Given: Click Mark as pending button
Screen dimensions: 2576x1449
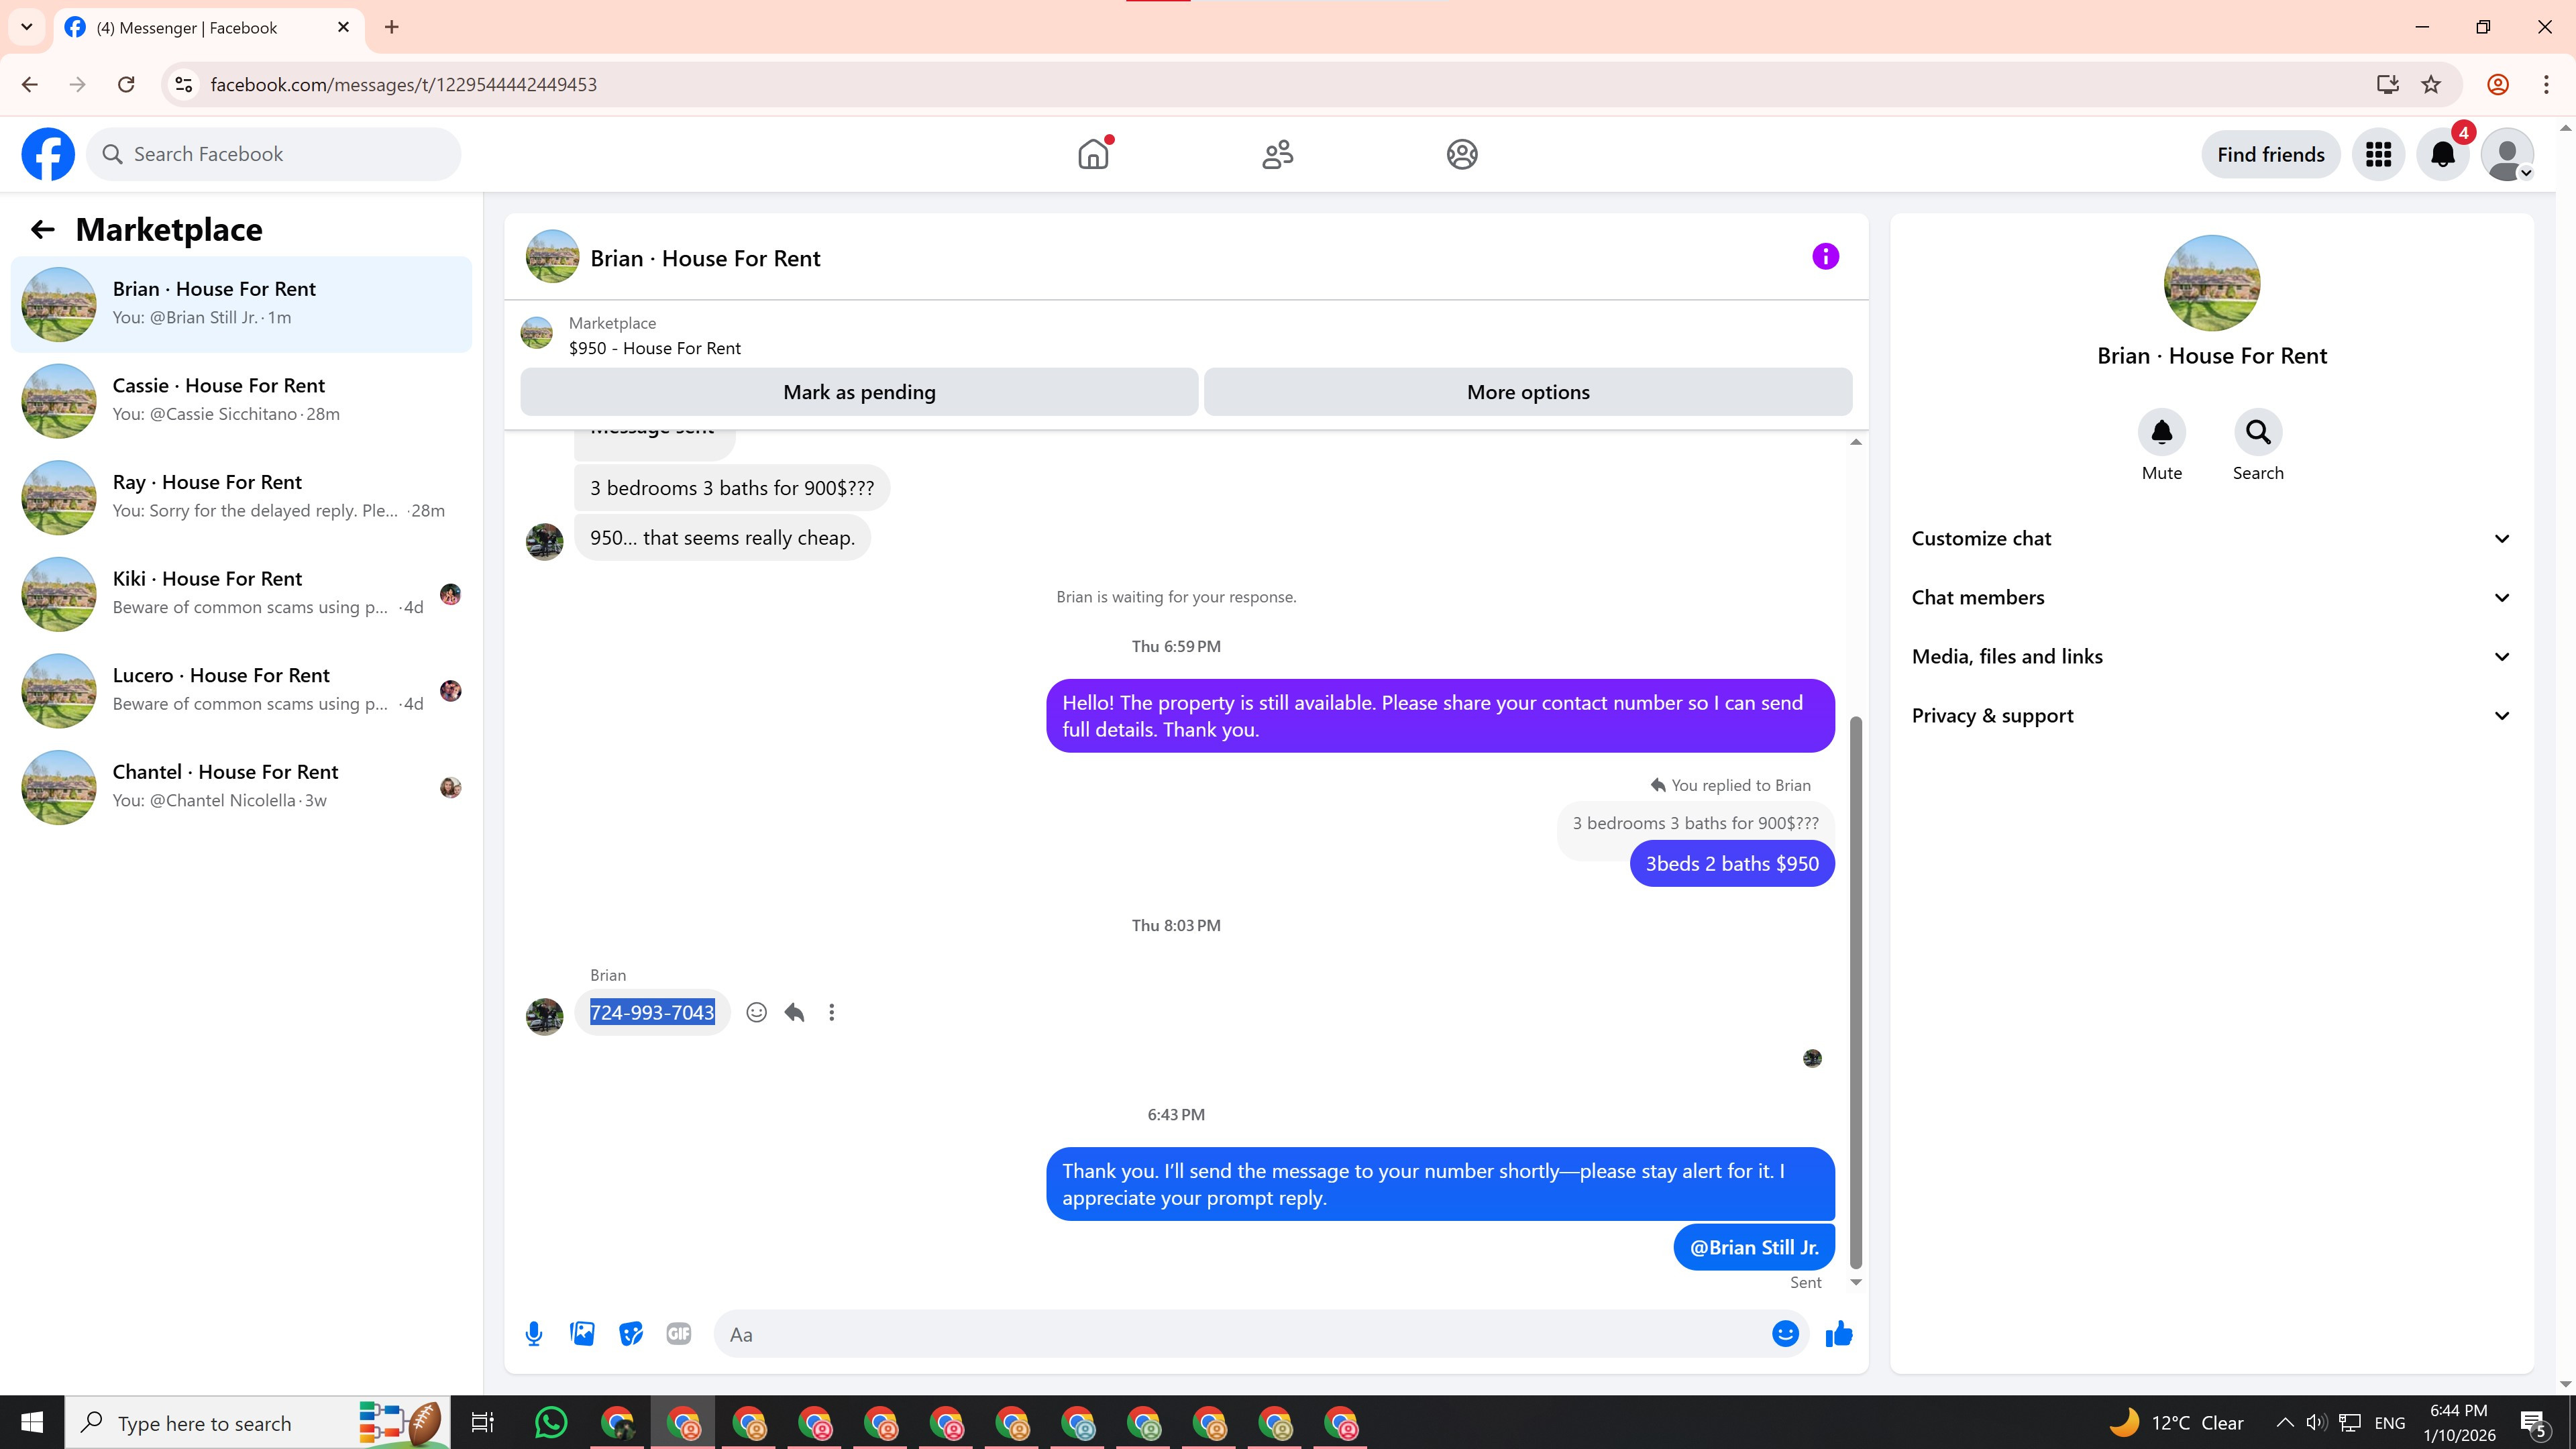Looking at the screenshot, I should tap(859, 392).
